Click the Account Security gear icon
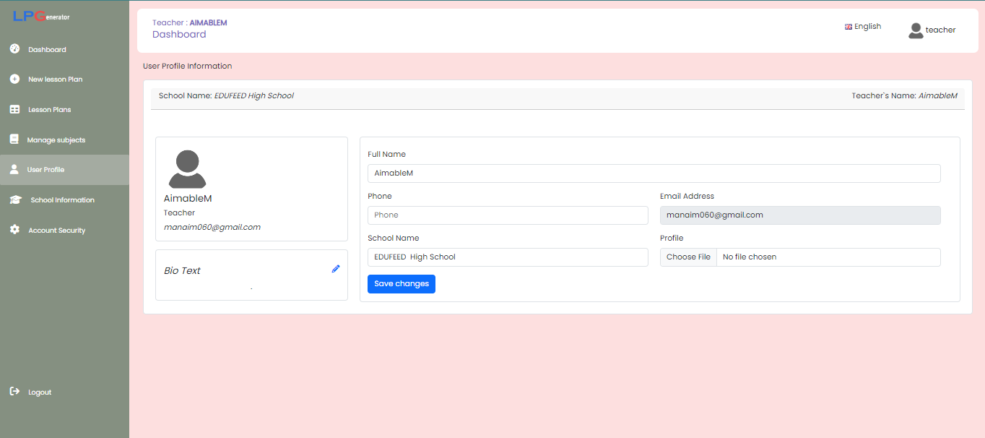Image resolution: width=985 pixels, height=438 pixels. pos(14,230)
